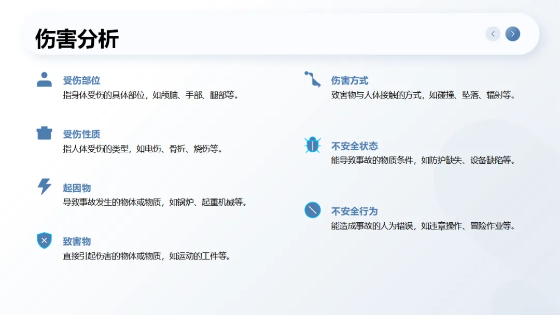Click description 致害物与人体接触的方式

tap(423, 95)
